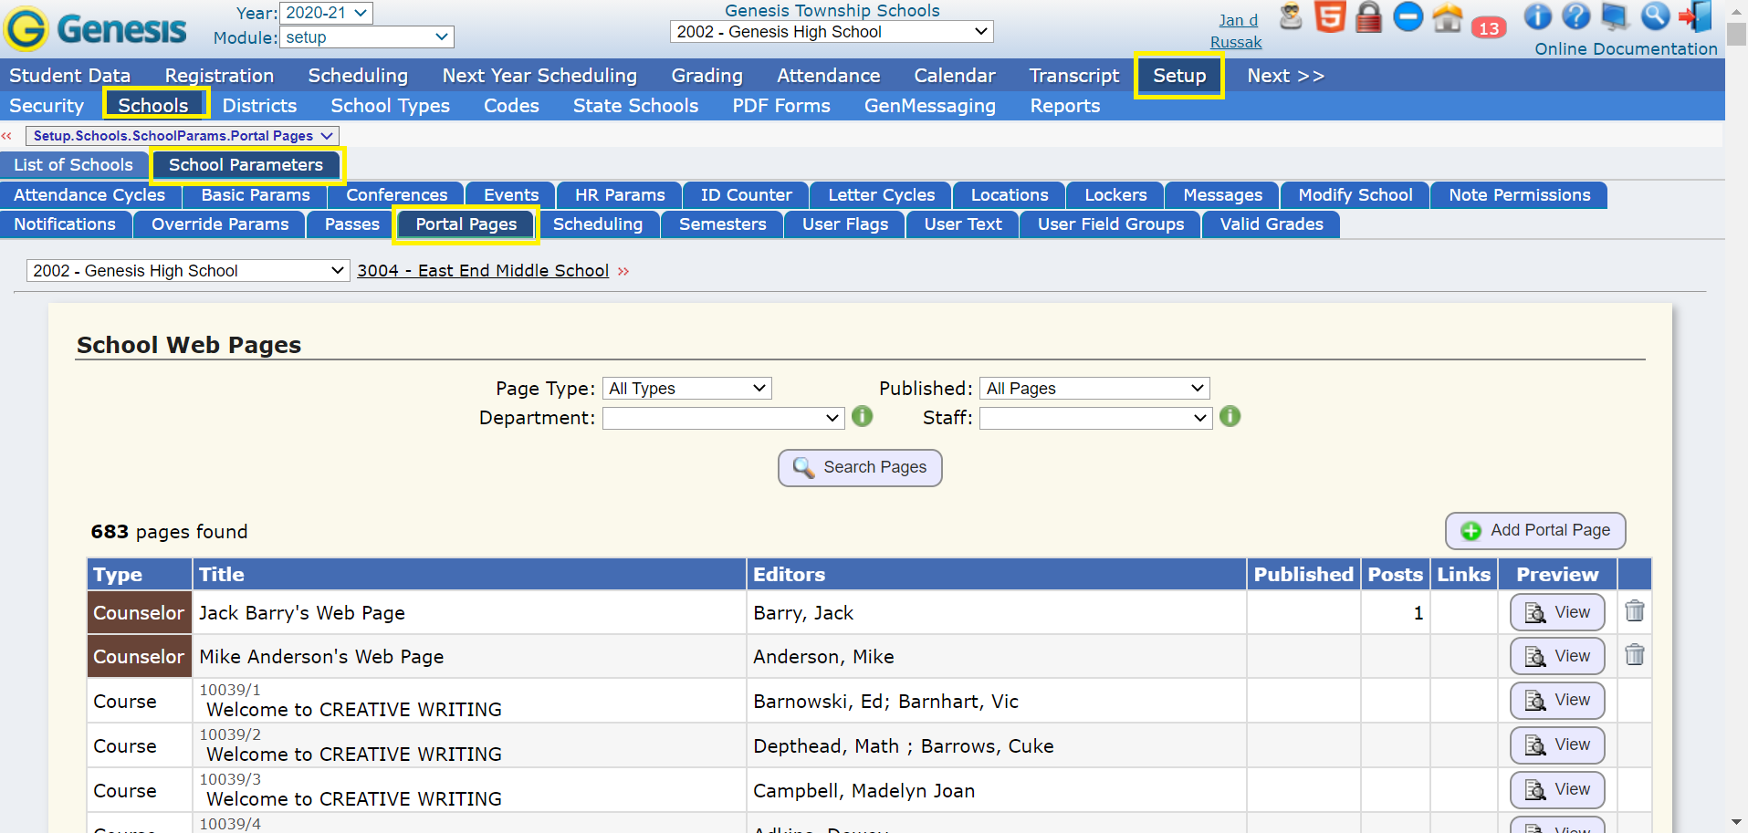This screenshot has height=833, width=1748.
Task: View preview for course 10039/2
Action: click(x=1557, y=744)
